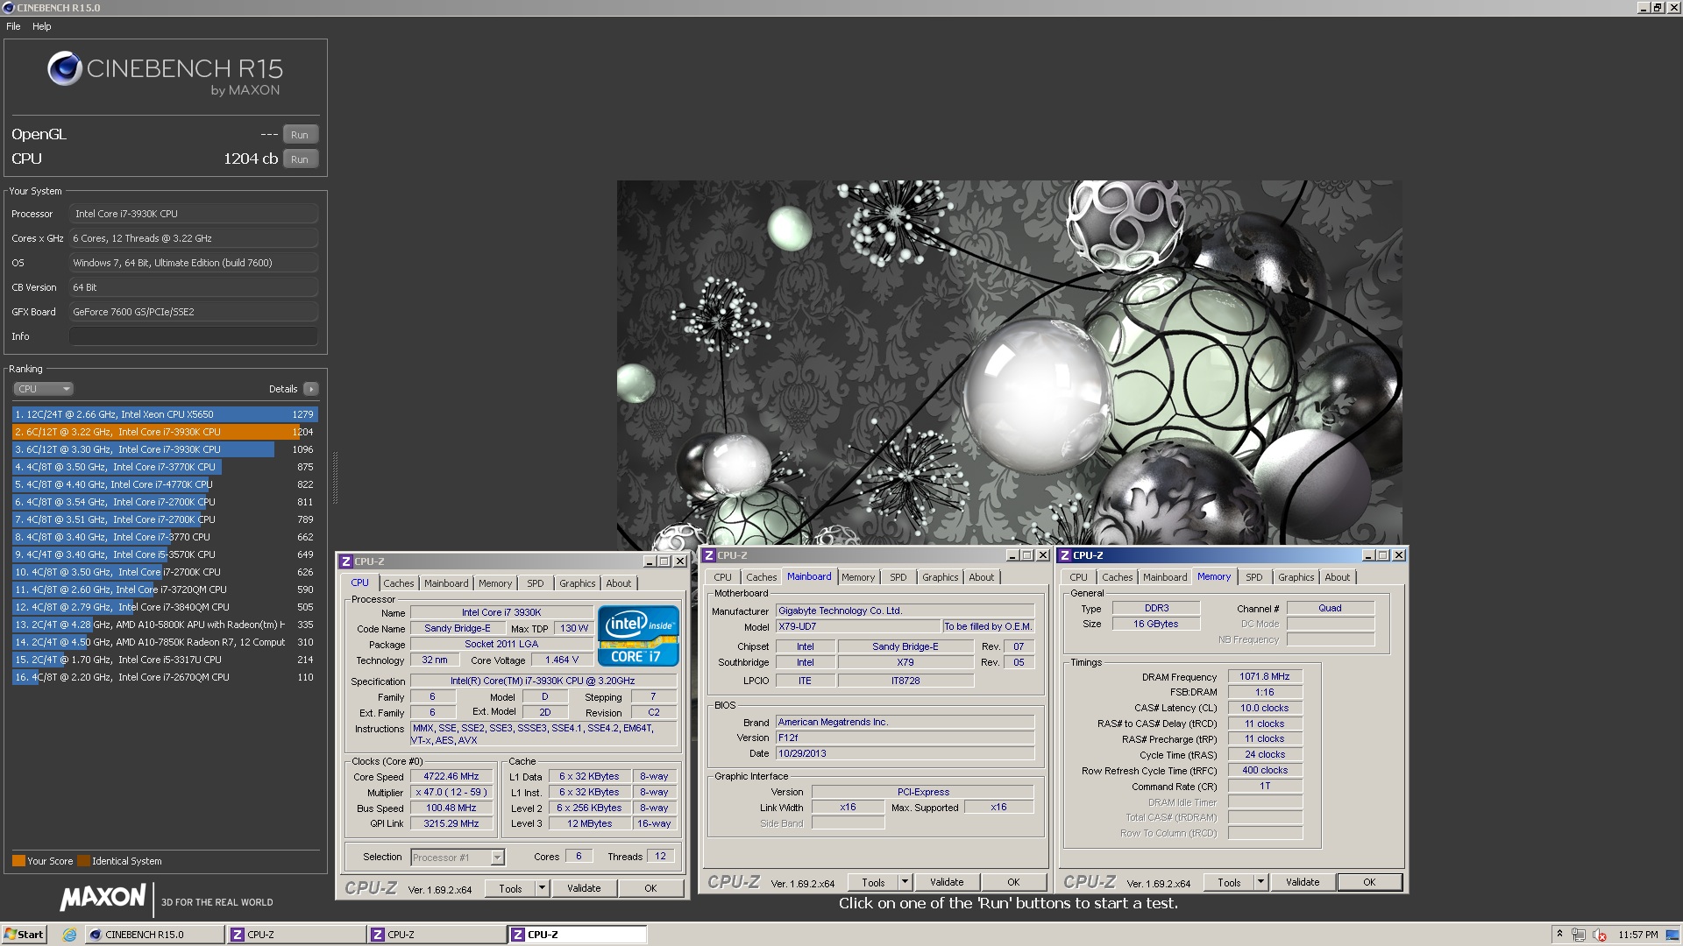Image resolution: width=1683 pixels, height=946 pixels.
Task: Select your score row i7-3930K 3.22 GHz
Action: pyautogui.click(x=164, y=432)
